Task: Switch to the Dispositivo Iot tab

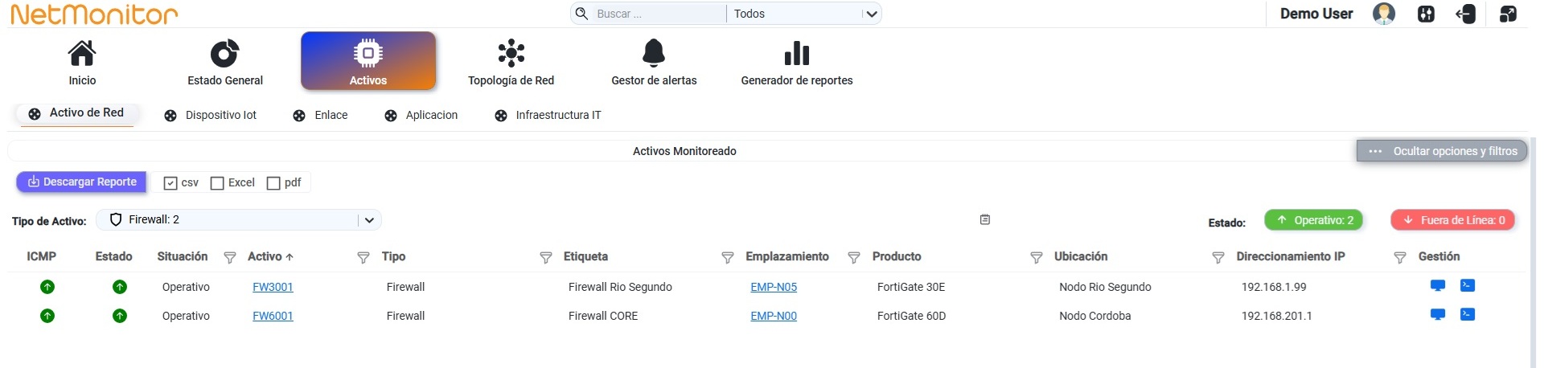Action: pyautogui.click(x=211, y=116)
